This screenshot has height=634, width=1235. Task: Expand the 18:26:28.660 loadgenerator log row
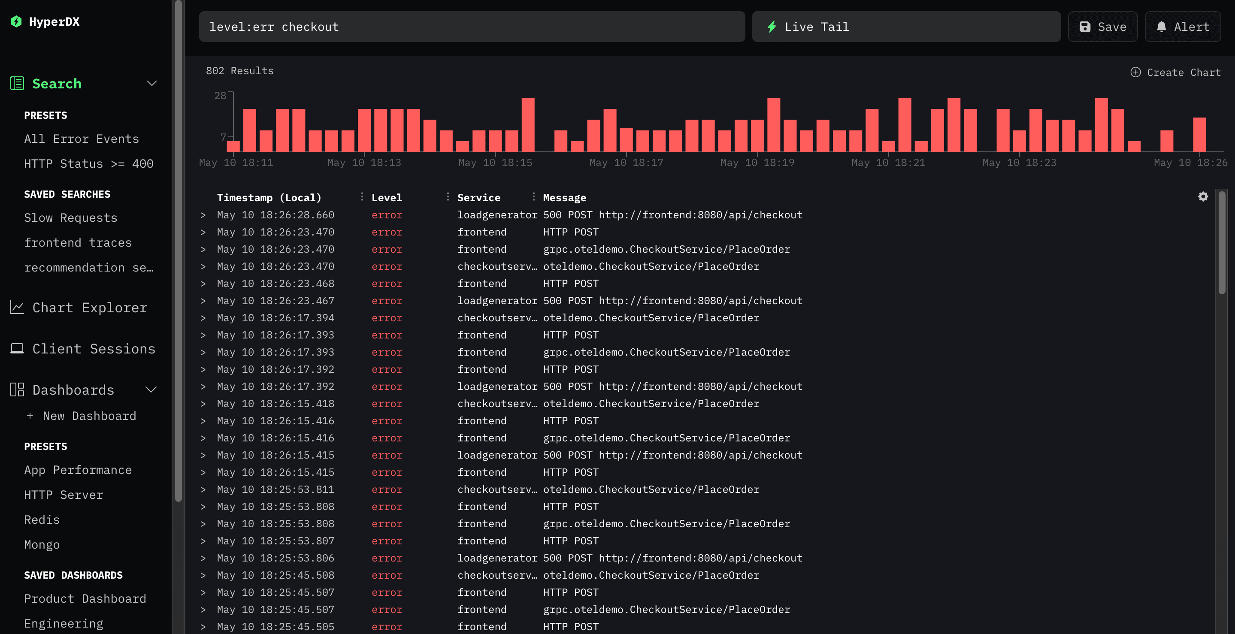[203, 215]
